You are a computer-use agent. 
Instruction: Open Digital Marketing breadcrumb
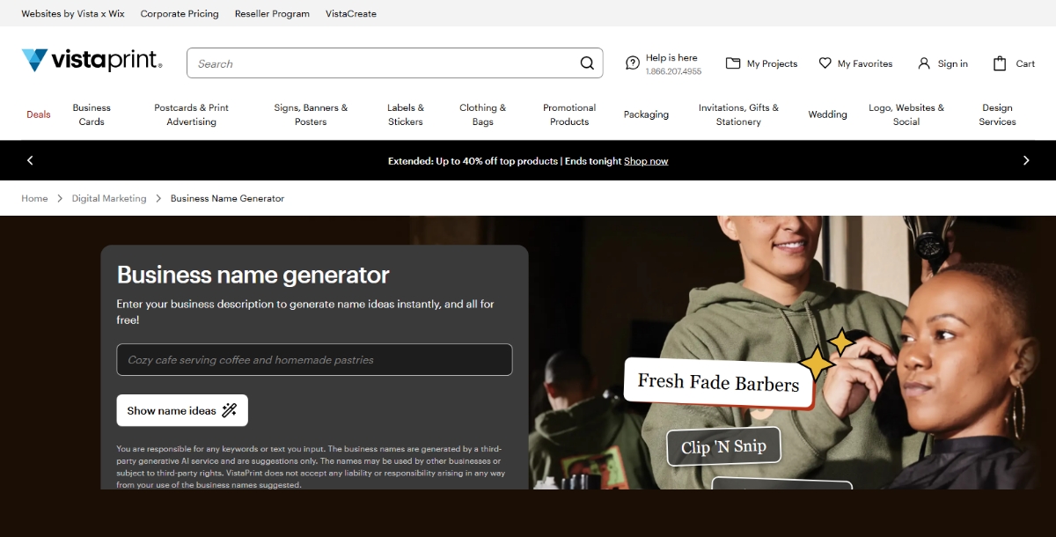coord(109,198)
